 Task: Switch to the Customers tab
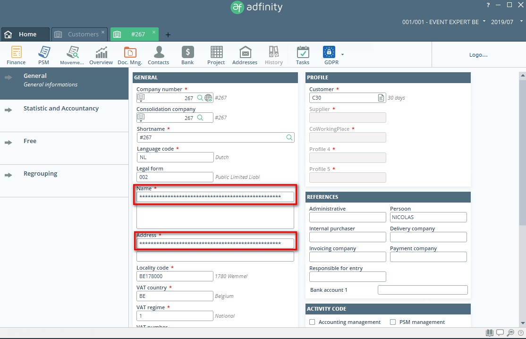[x=78, y=34]
